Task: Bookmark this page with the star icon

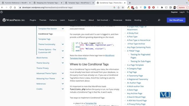Action: [123, 7]
